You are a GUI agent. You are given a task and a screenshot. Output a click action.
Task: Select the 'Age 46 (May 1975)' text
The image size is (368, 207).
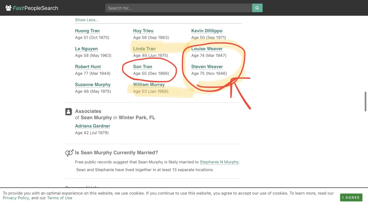pyautogui.click(x=93, y=91)
